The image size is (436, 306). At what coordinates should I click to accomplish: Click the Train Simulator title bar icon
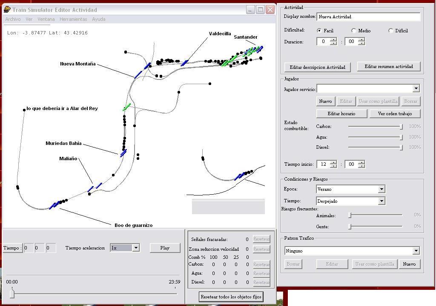coord(7,9)
